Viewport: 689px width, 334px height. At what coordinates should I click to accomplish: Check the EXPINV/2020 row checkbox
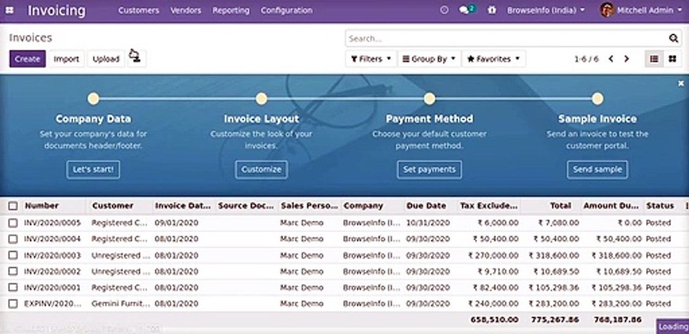coord(13,304)
